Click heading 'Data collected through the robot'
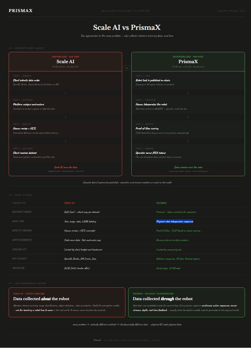This screenshot has height=348, width=251. pyautogui.click(x=163, y=299)
